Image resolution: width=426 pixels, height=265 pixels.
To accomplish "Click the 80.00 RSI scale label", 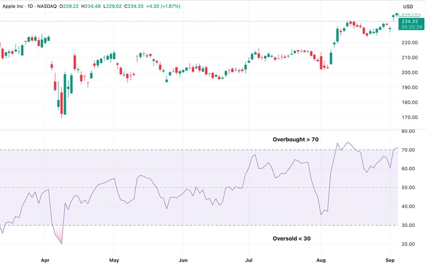I will tap(408, 131).
